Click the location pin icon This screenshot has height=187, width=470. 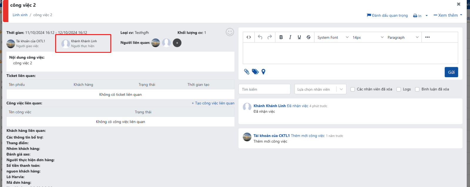coord(263,72)
